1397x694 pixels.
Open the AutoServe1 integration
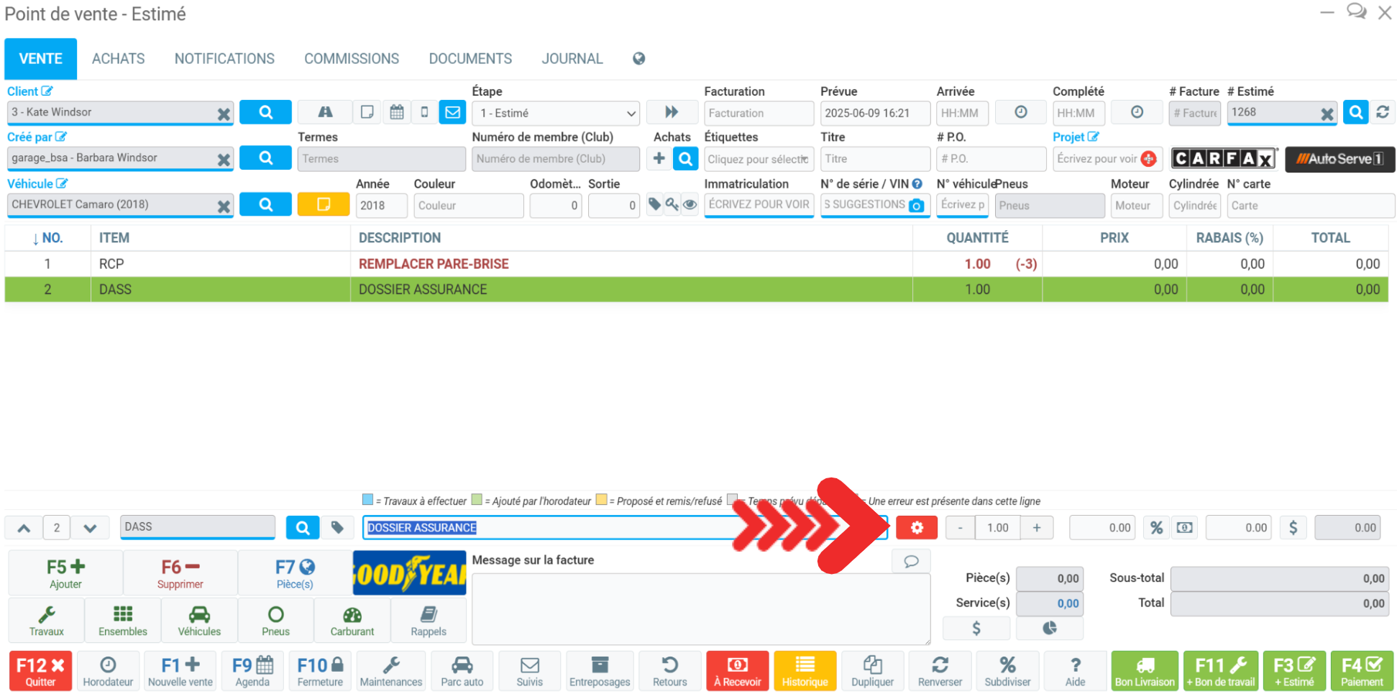(x=1339, y=159)
